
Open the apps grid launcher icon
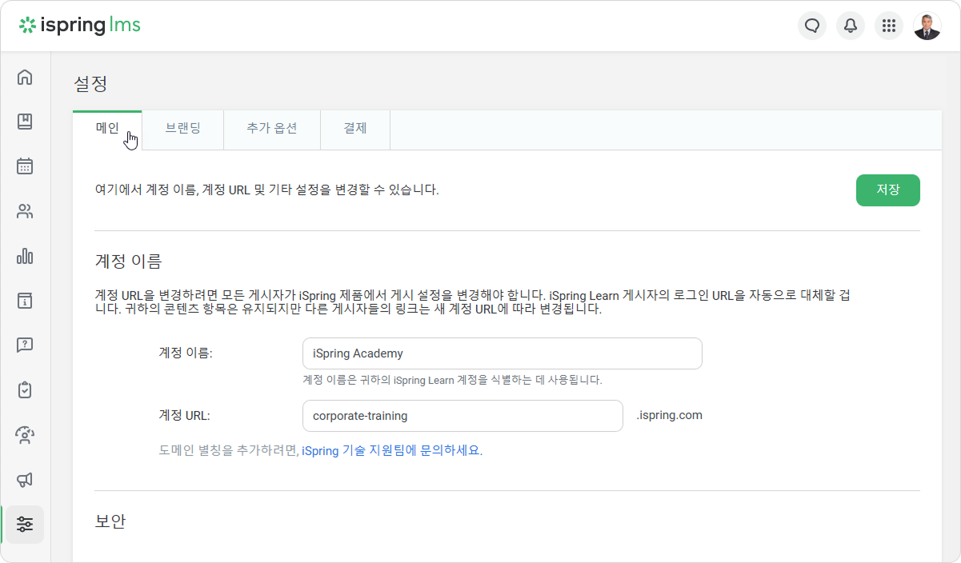pos(889,26)
